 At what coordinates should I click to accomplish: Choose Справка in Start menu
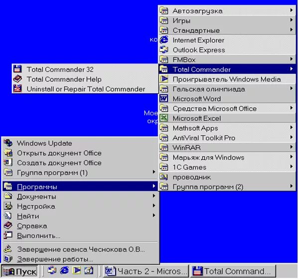point(80,226)
